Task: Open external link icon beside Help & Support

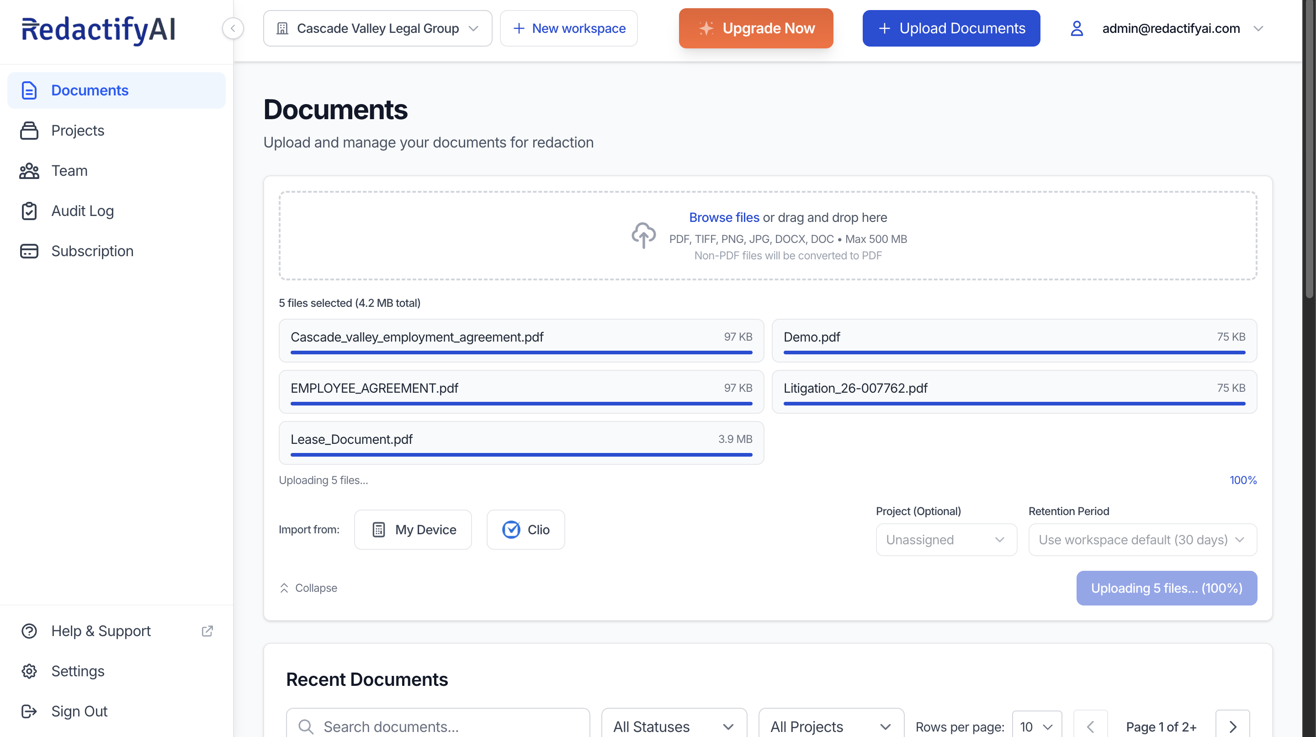Action: tap(207, 631)
